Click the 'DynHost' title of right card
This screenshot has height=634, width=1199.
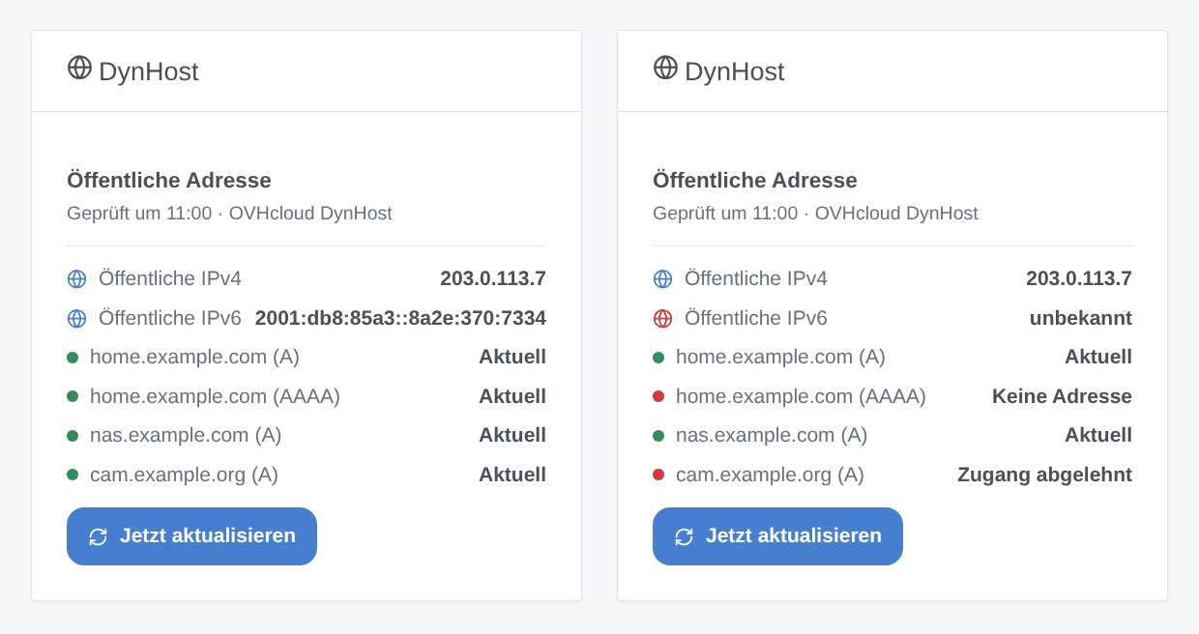coord(735,72)
